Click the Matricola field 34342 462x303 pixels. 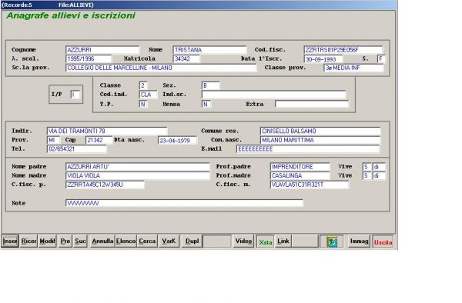point(186,59)
